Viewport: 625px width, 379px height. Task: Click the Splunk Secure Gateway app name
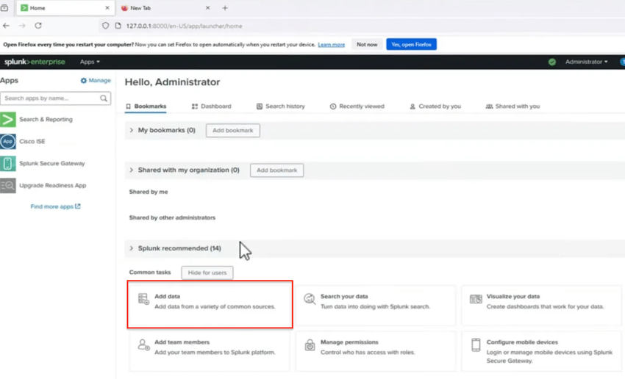point(51,163)
